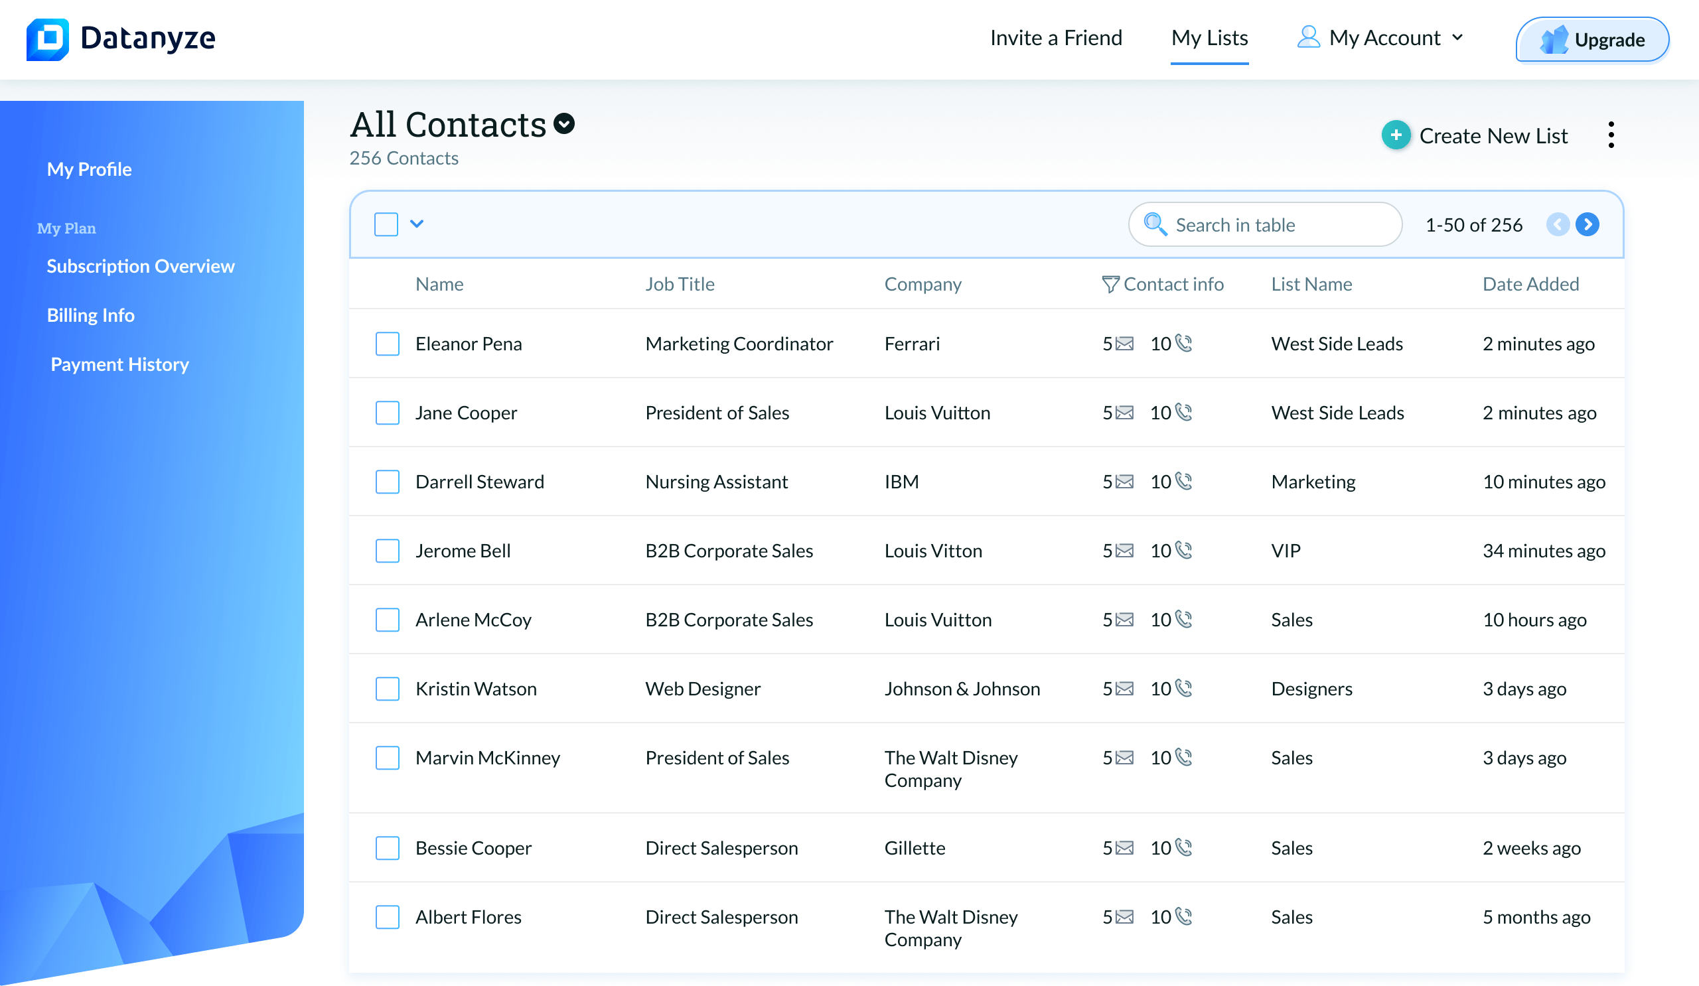Click the List Name column header
This screenshot has height=986, width=1699.
(1311, 285)
